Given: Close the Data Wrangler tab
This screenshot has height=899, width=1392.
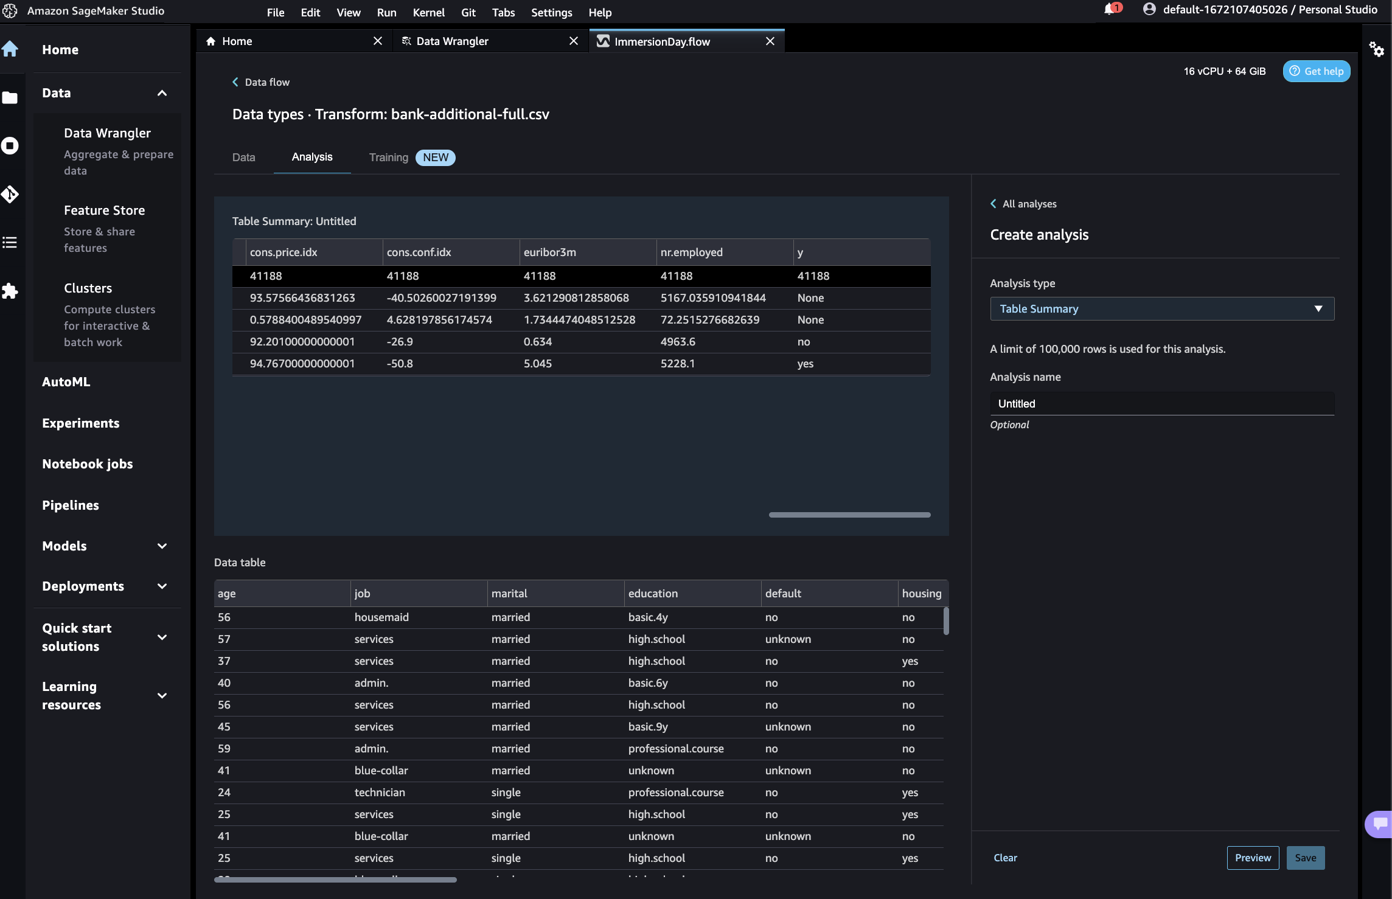Looking at the screenshot, I should pos(573,41).
